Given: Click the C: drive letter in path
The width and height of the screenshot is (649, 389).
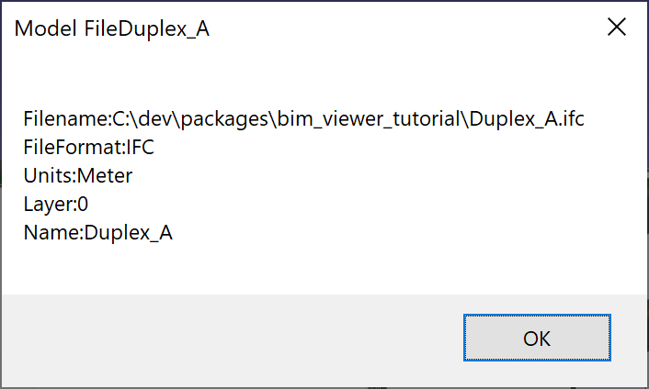Looking at the screenshot, I should (120, 119).
